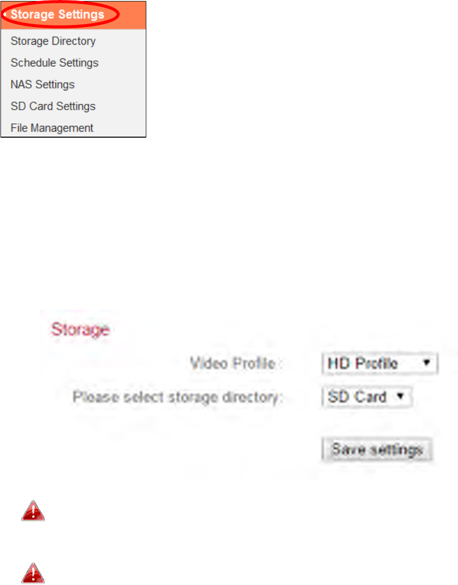Screen dimensions: 458x585
Task: Click the red oval around Storage Settings
Action: [59, 15]
